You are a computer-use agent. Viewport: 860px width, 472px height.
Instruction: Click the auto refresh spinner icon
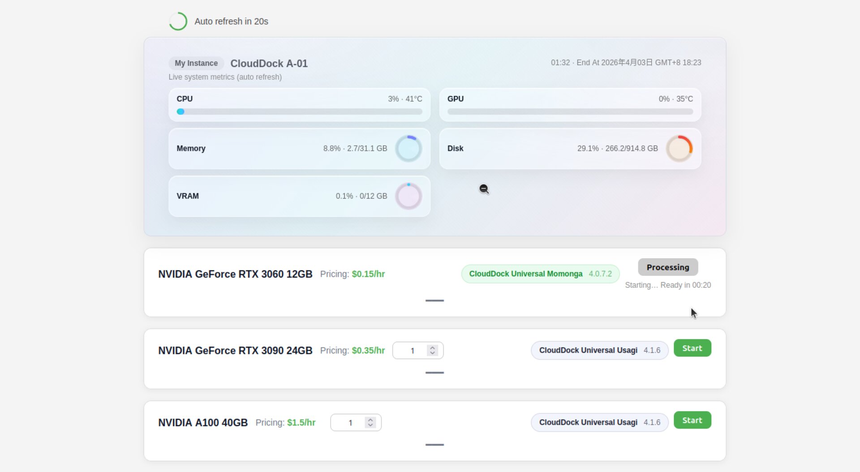click(x=178, y=21)
